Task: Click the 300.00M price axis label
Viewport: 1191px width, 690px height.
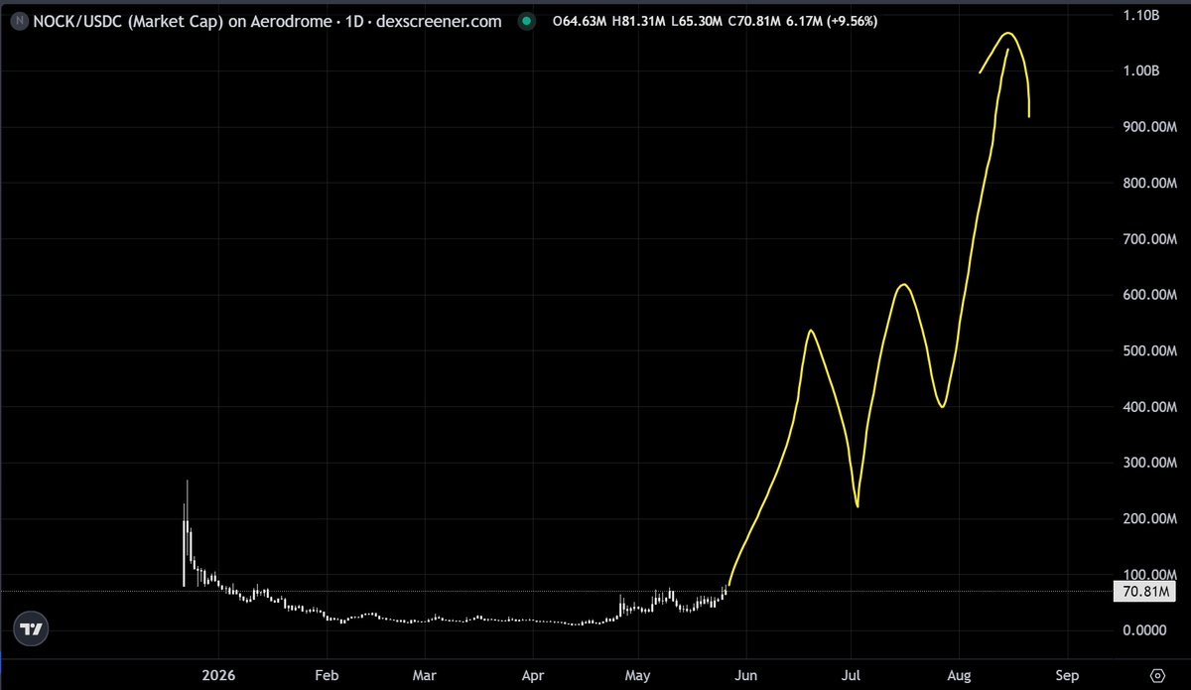Action: pos(1149,463)
